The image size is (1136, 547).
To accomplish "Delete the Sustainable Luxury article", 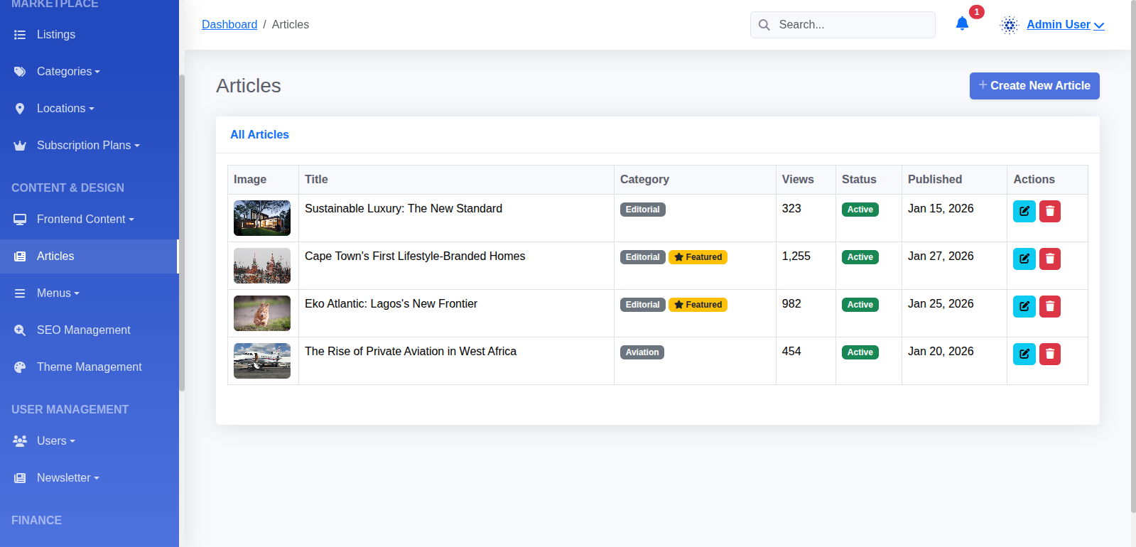I will (x=1049, y=211).
